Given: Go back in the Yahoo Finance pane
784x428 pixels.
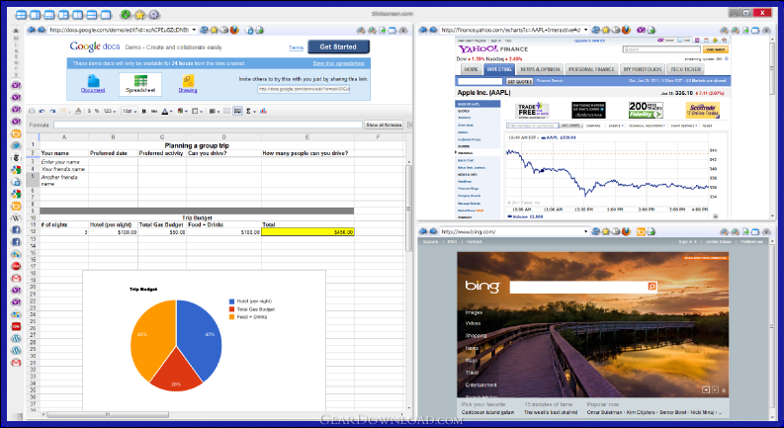Looking at the screenshot, I should [423, 30].
